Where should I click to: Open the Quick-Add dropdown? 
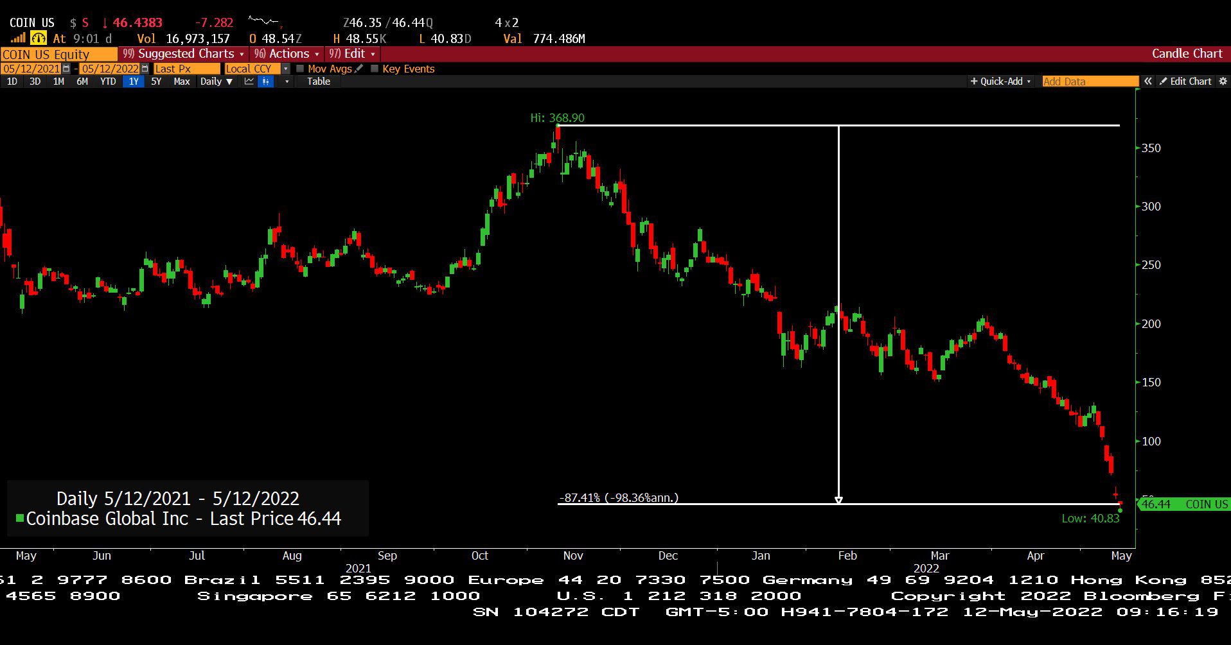coord(1000,82)
